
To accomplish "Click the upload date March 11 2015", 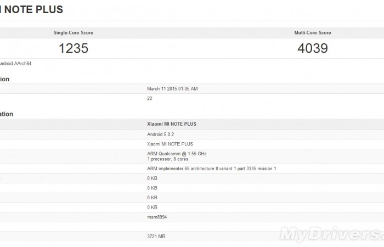I will pyautogui.click(x=172, y=88).
